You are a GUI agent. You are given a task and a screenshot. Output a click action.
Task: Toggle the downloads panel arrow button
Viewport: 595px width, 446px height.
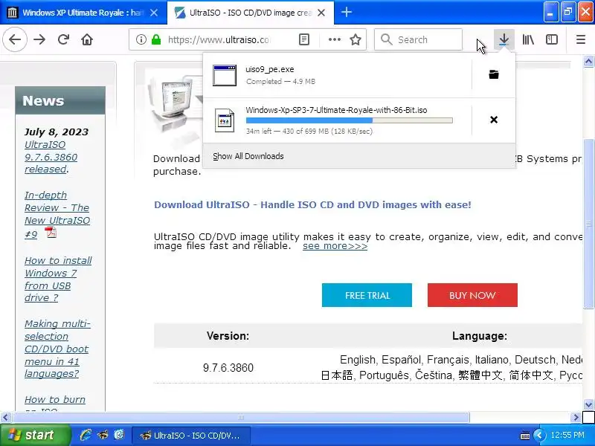pos(504,39)
